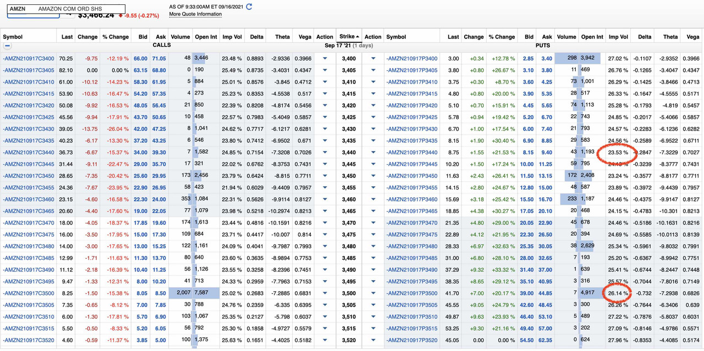
Task: Open the AMZN210917P3440 put option link
Action: (x=412, y=152)
